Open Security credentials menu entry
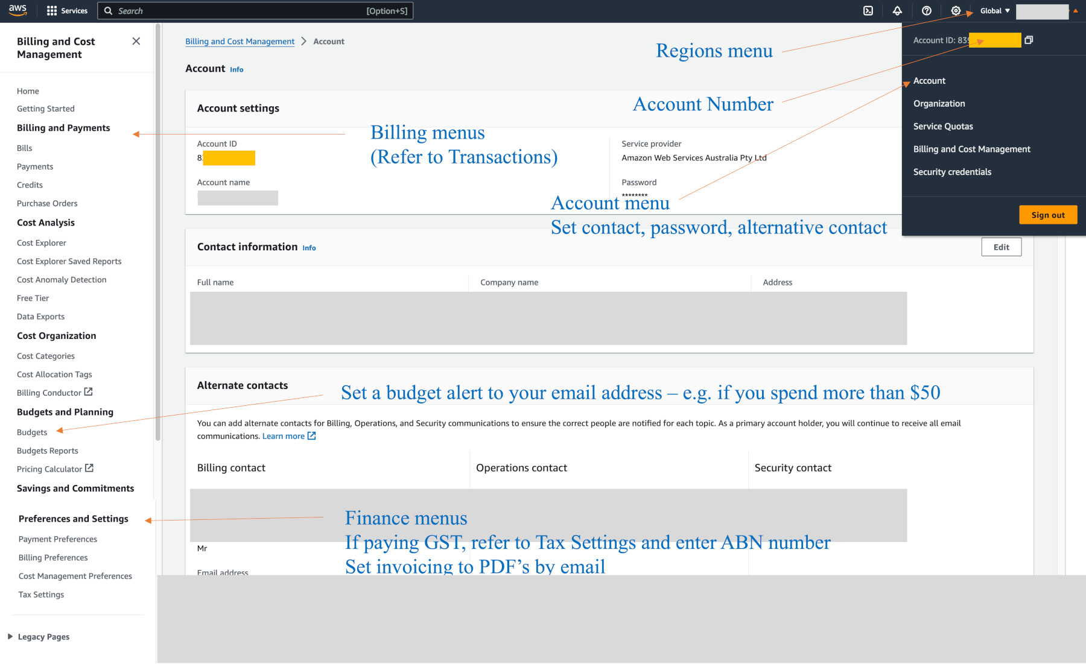This screenshot has height=664, width=1086. point(952,172)
